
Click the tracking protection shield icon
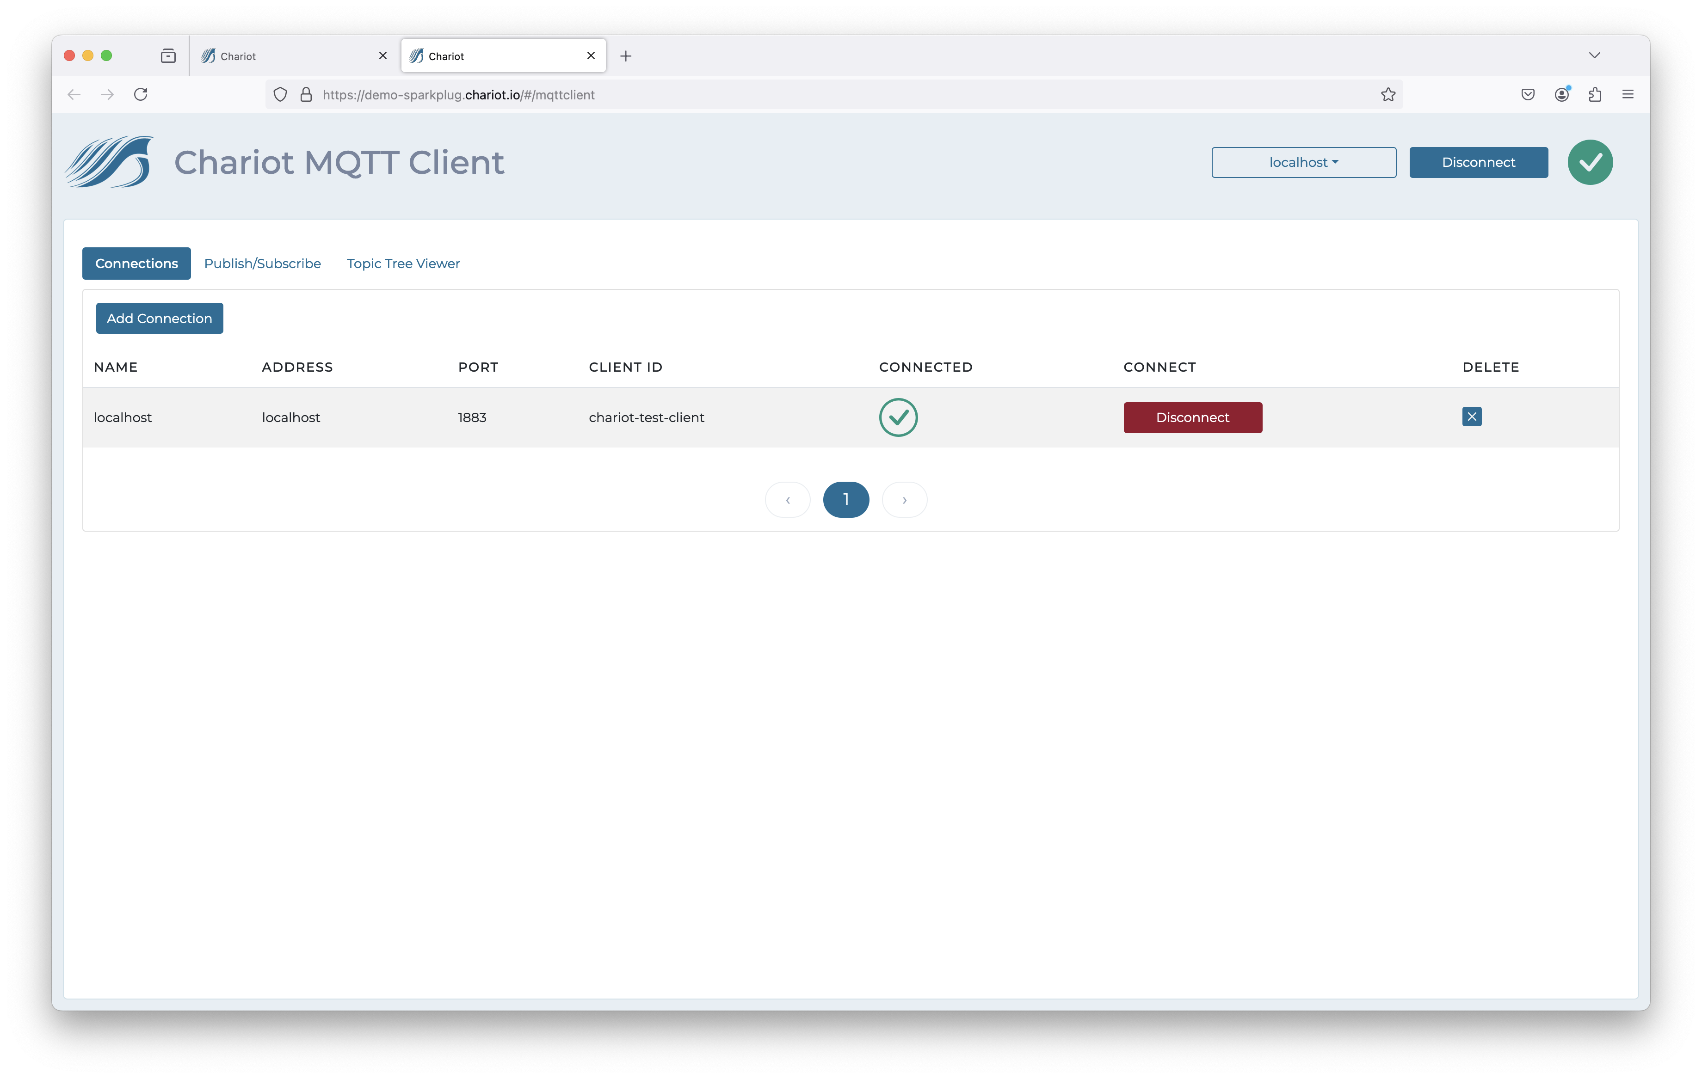(x=281, y=95)
